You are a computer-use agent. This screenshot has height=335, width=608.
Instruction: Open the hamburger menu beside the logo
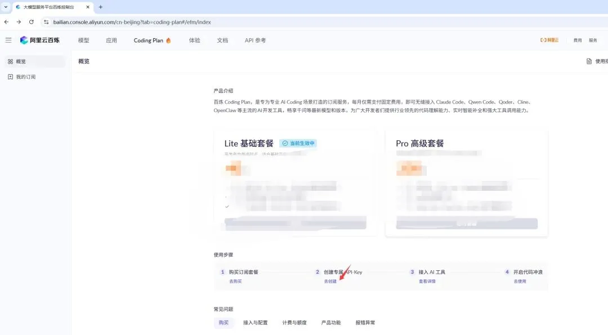[x=8, y=40]
